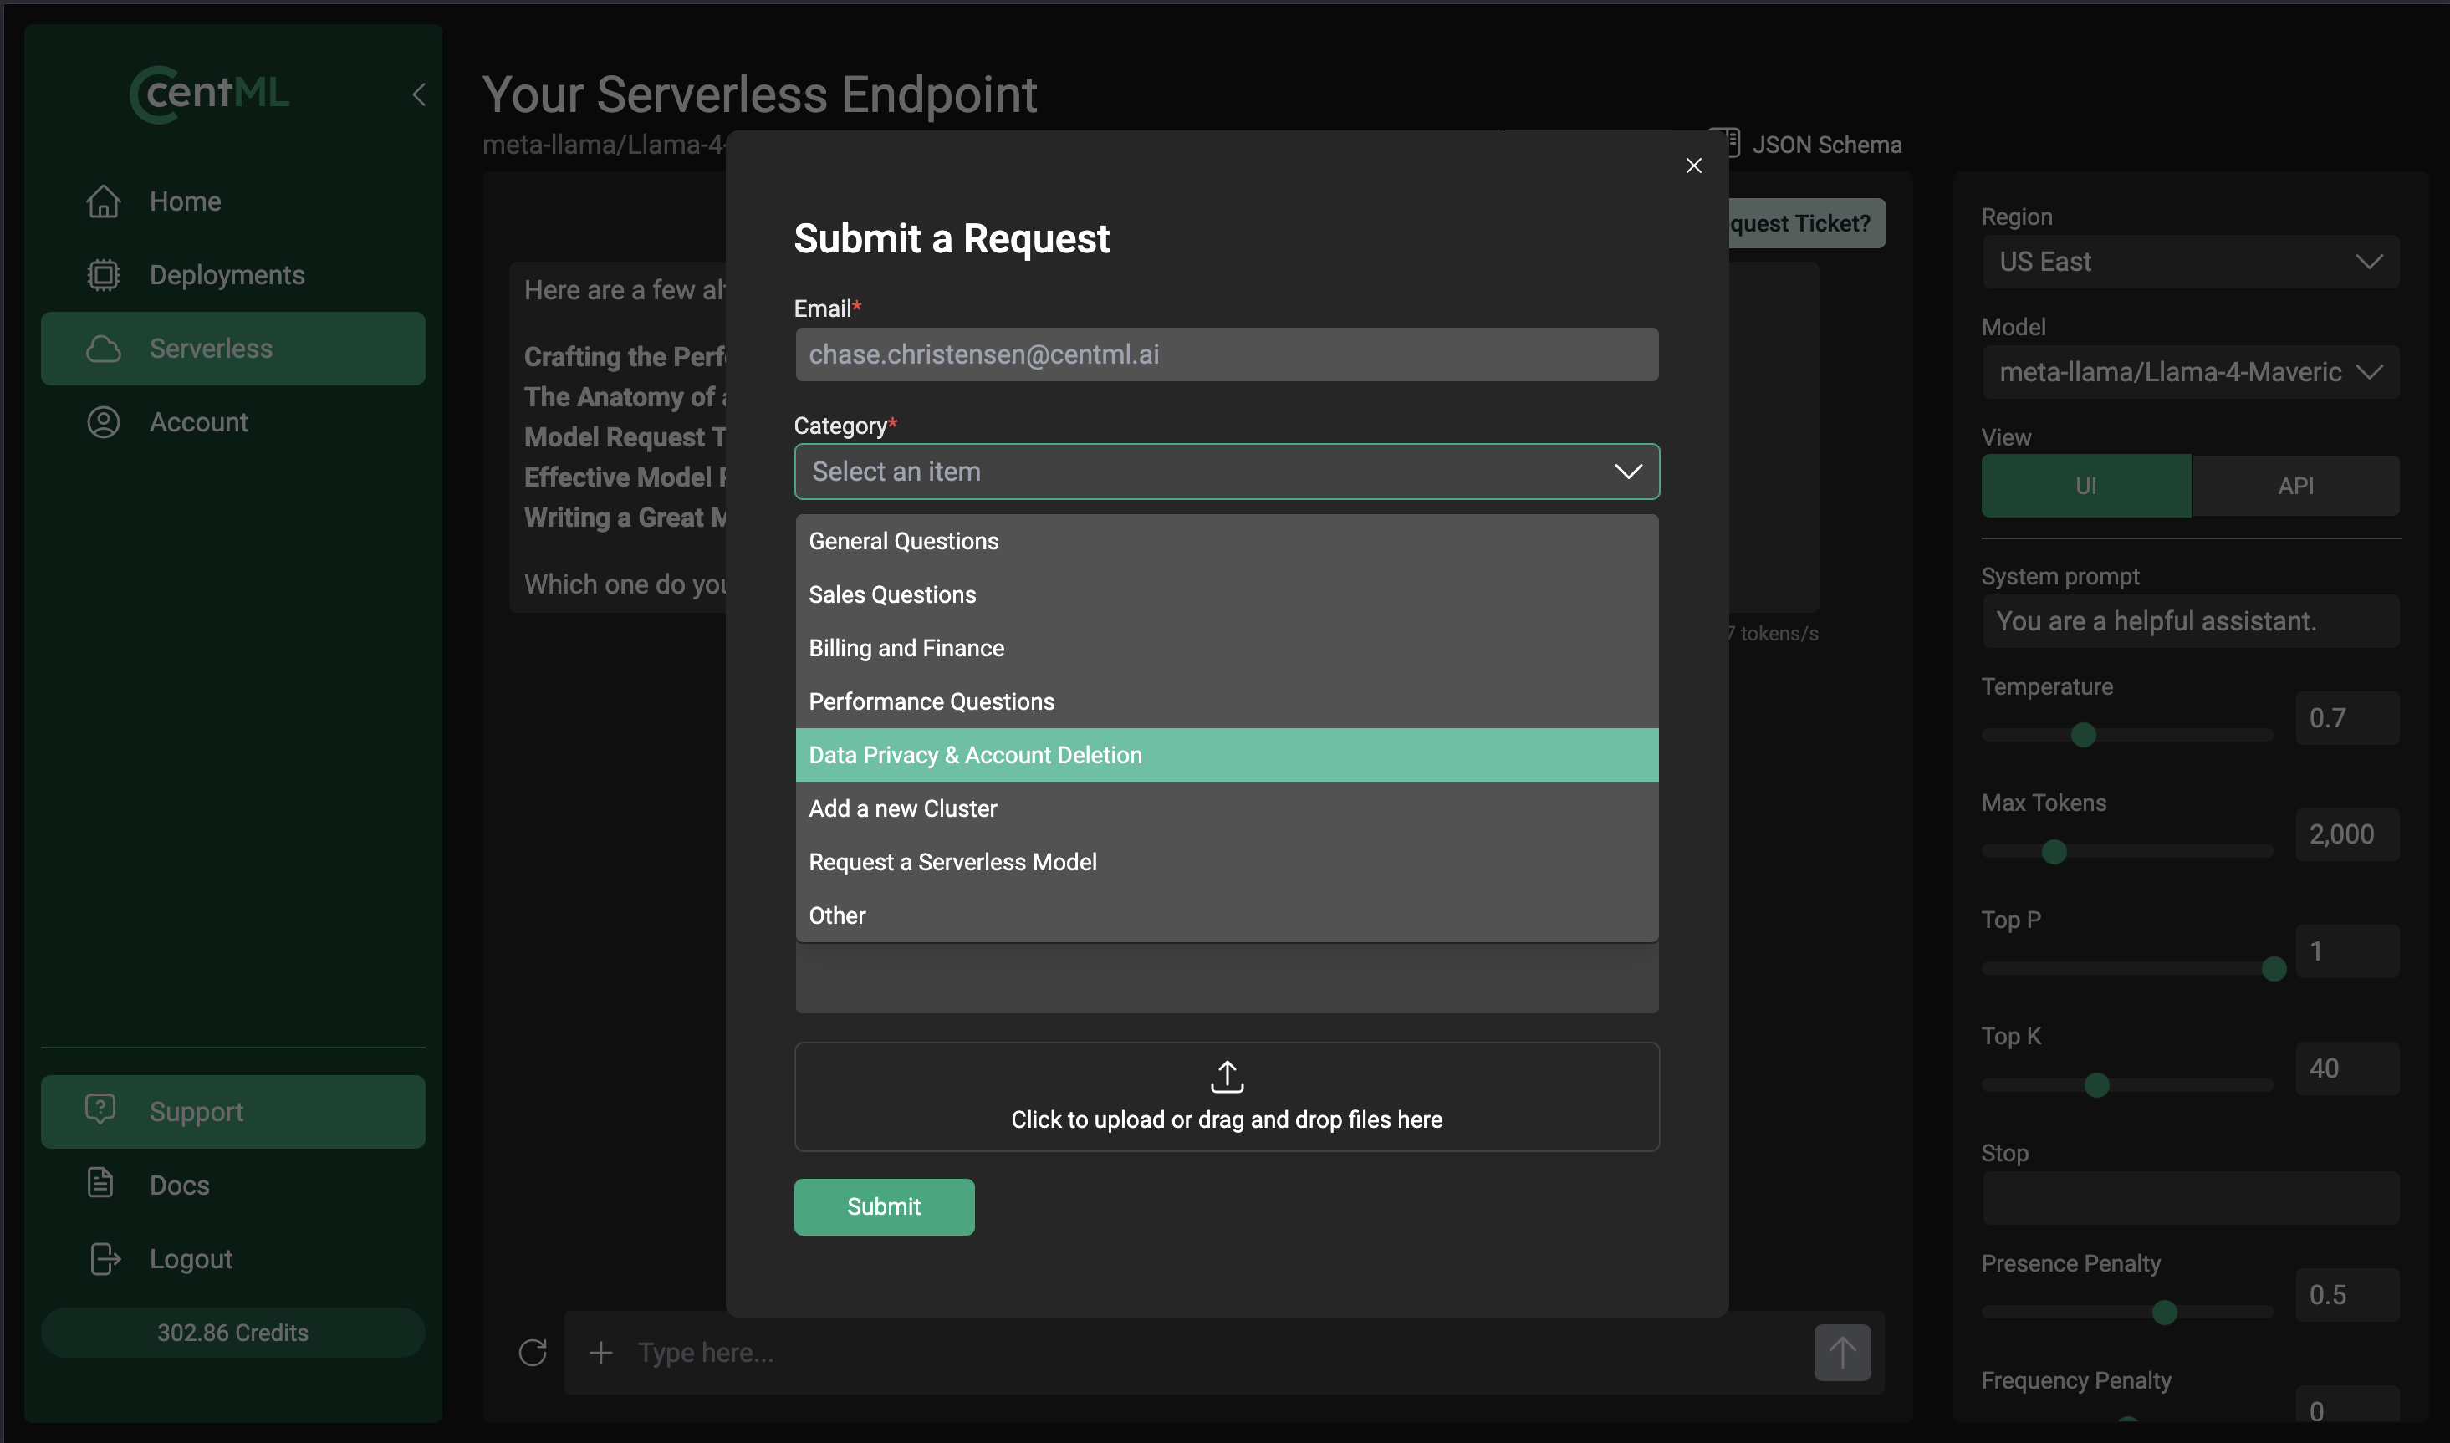
Task: Open the Docs link
Action: [x=232, y=1186]
